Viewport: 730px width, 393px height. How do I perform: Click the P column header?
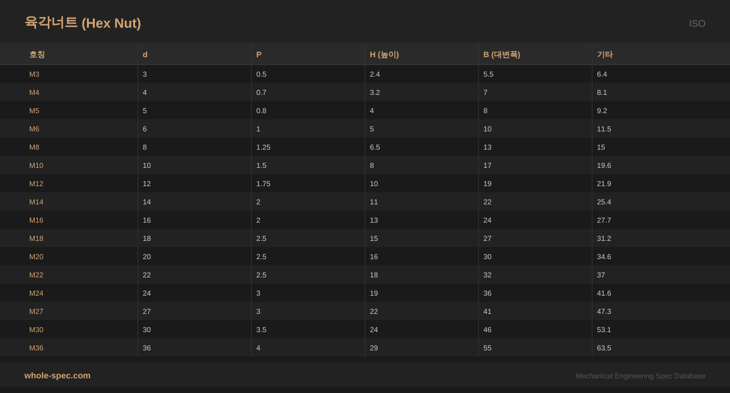point(259,54)
